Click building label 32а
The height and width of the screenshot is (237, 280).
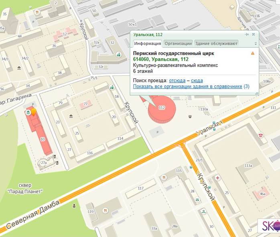click(x=96, y=43)
